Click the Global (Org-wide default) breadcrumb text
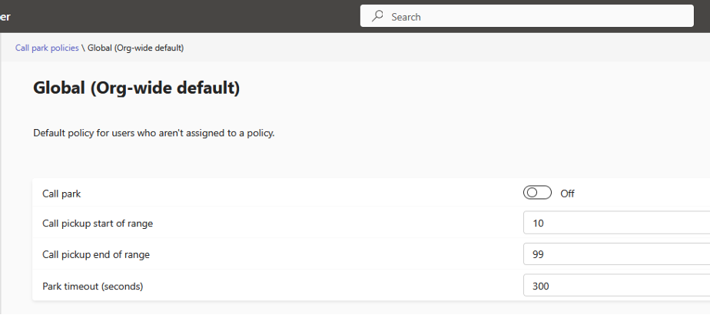Image resolution: width=710 pixels, height=318 pixels. 136,48
